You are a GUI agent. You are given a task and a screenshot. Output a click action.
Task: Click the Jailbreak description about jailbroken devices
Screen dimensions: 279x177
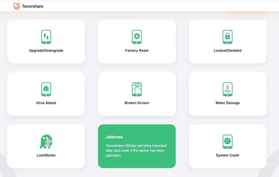pyautogui.click(x=136, y=151)
